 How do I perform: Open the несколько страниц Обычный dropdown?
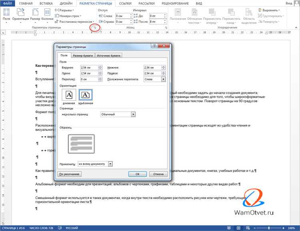133,114
